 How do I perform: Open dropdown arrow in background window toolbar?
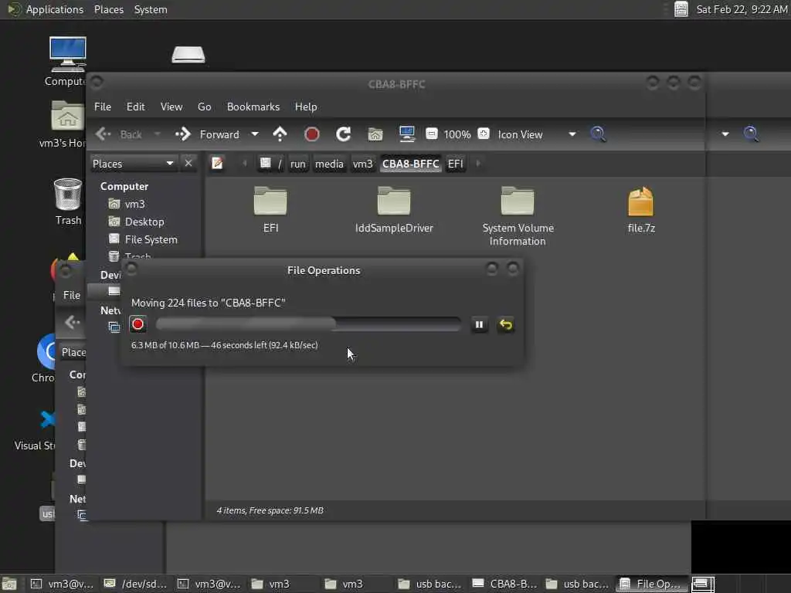click(x=725, y=134)
